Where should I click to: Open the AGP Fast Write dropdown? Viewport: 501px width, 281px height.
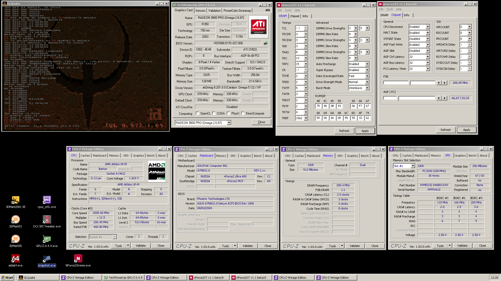(428, 45)
